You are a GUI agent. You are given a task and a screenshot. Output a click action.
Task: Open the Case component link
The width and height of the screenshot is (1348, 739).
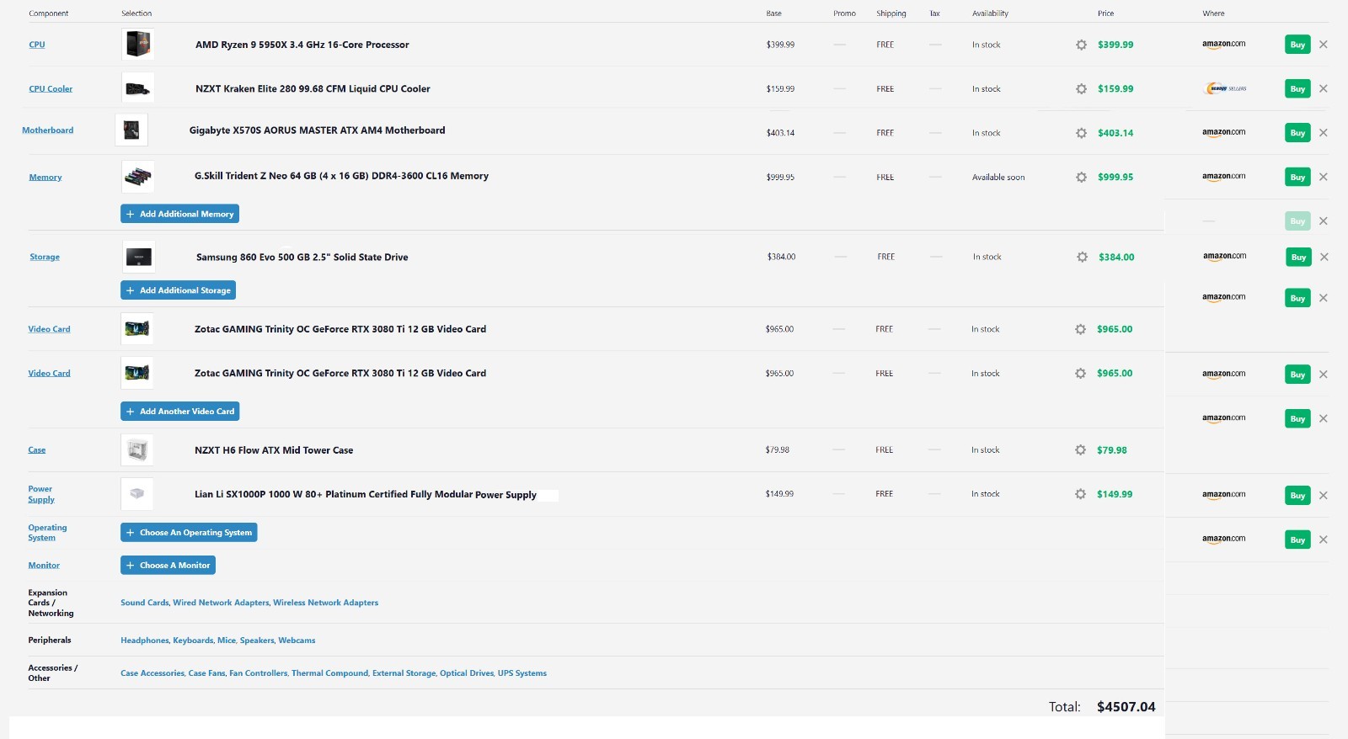[37, 450]
